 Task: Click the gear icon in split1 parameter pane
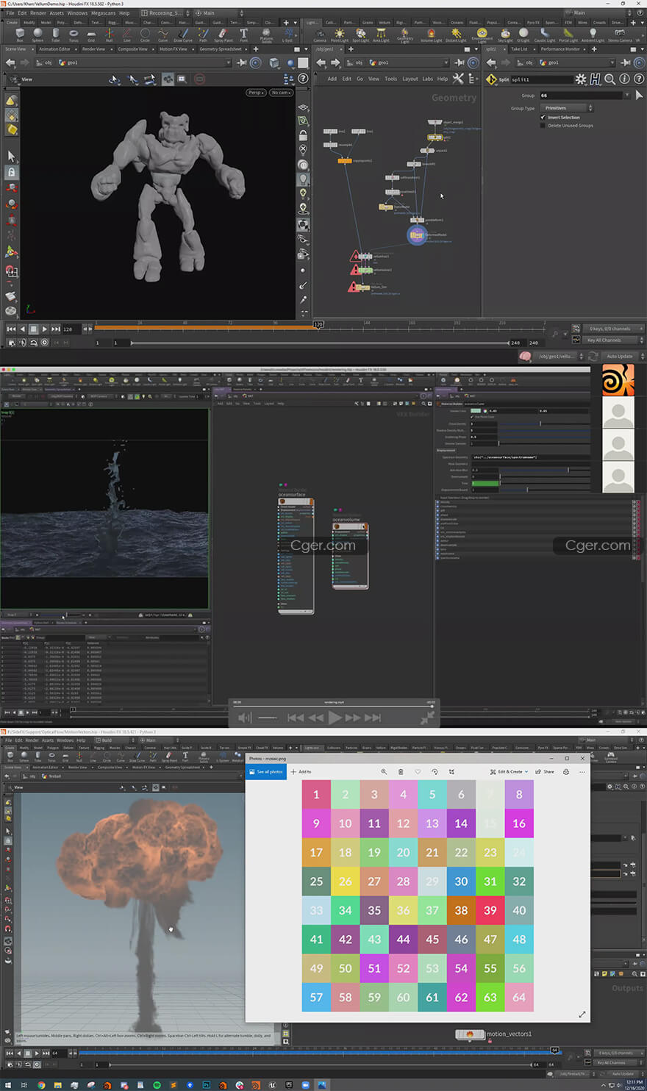581,79
